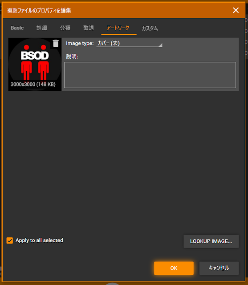Delete the BSOD artwork with trash icon
Viewport: 248px width, 285px height.
(56, 44)
